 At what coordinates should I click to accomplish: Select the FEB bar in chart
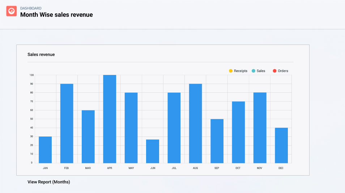pos(67,123)
